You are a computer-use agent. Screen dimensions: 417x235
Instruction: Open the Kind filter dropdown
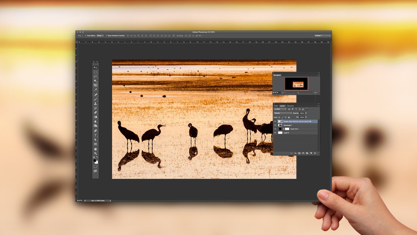[280, 109]
